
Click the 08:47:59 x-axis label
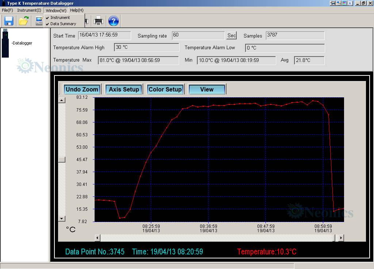click(x=266, y=226)
